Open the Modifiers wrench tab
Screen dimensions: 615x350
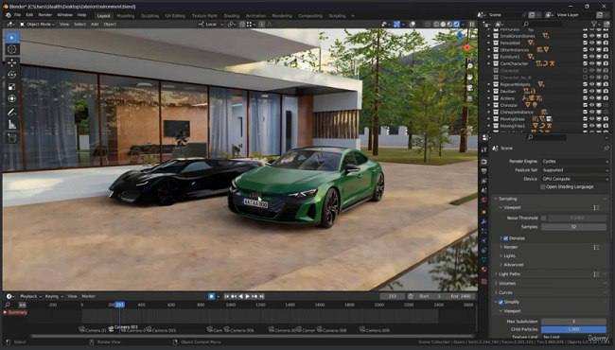tap(484, 222)
